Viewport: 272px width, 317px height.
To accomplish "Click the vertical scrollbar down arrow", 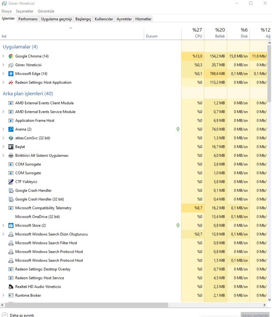I will click(x=270, y=300).
